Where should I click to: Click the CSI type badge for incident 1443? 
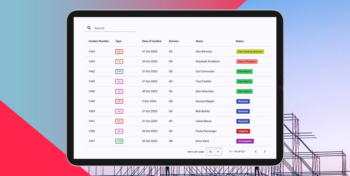click(119, 62)
